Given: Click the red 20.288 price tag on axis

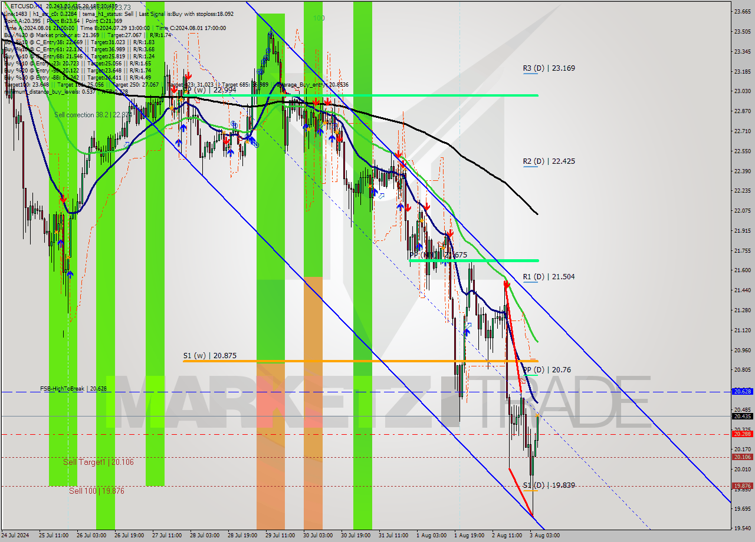Looking at the screenshot, I should pos(742,434).
